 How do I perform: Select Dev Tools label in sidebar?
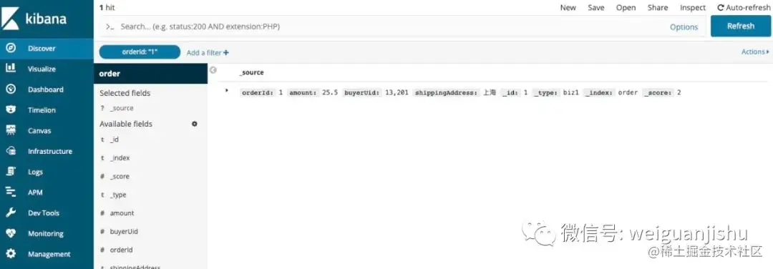pos(44,212)
